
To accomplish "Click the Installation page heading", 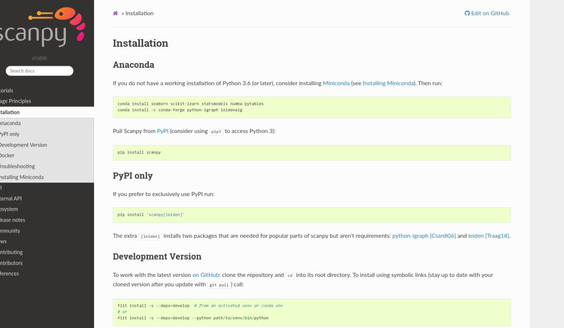I will coord(140,43).
